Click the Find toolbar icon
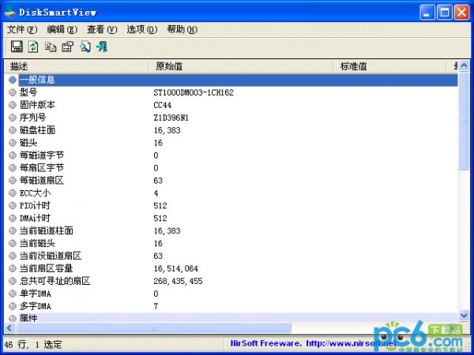474x355 pixels. (x=85, y=47)
